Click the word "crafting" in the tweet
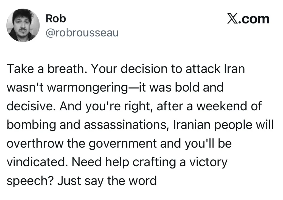 tap(153, 162)
